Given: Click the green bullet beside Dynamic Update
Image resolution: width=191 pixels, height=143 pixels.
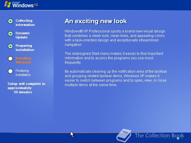Looking at the screenshot, I should [x=10, y=34].
